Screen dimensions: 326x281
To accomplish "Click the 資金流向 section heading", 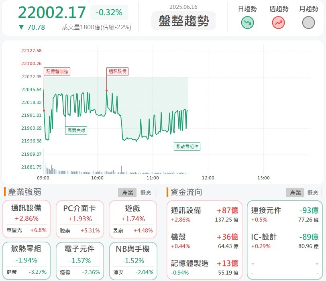I will click(186, 192).
